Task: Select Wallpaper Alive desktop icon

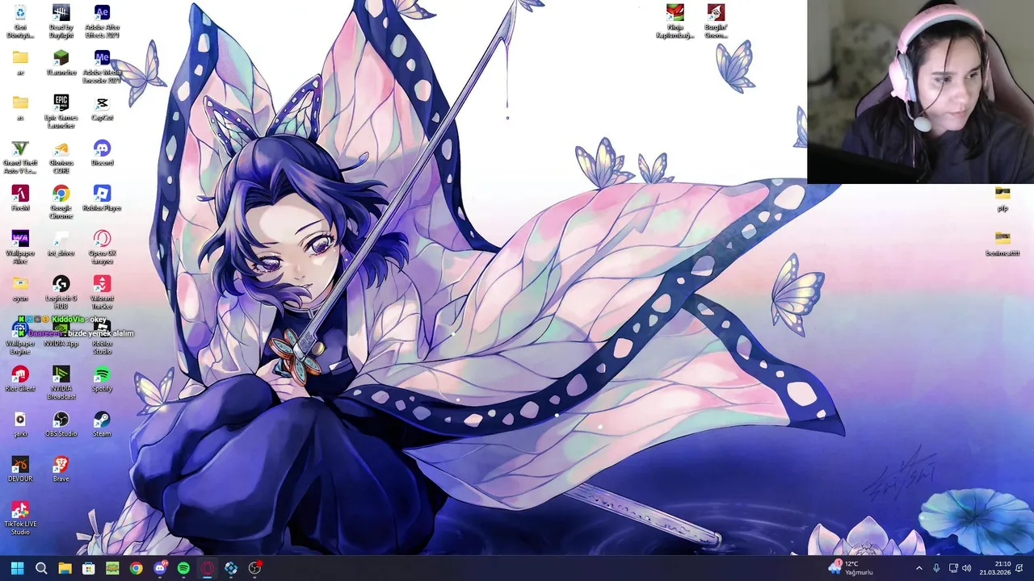Action: pos(20,247)
